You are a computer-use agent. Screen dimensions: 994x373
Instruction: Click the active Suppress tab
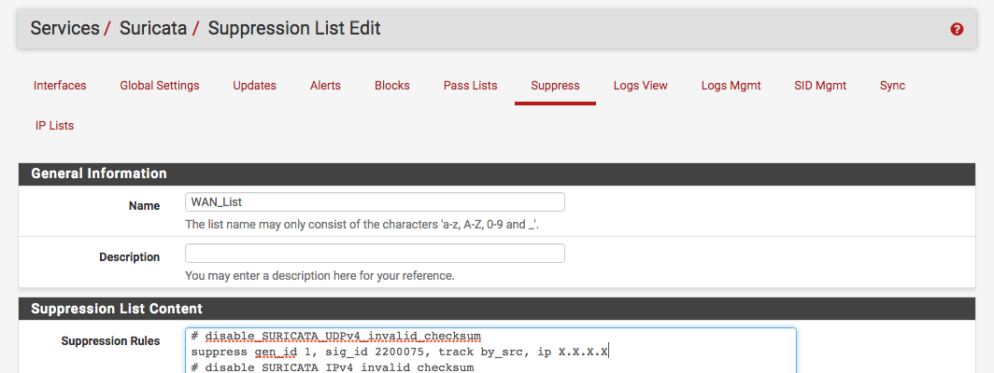[x=555, y=86]
